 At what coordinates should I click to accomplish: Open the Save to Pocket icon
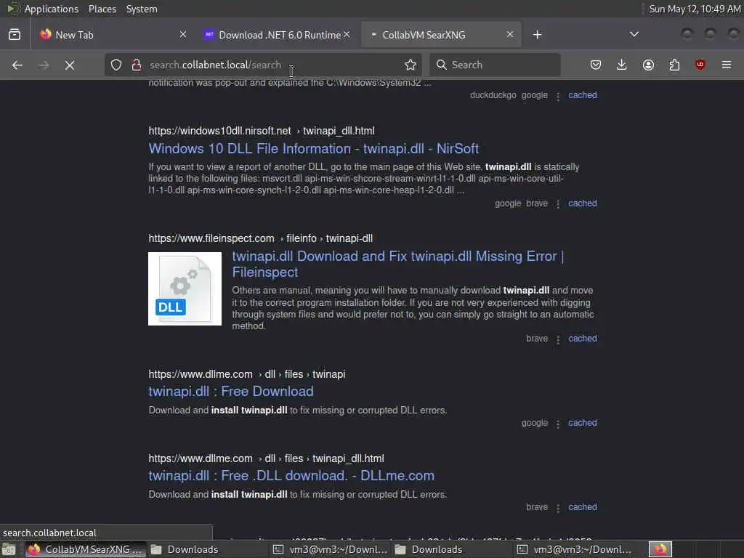pyautogui.click(x=596, y=65)
